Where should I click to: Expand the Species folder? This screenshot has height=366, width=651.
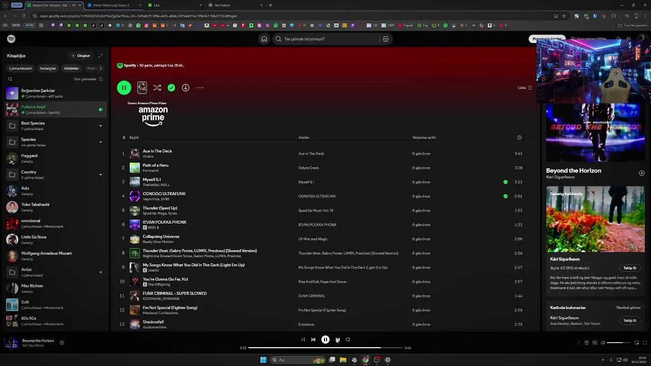[100, 142]
